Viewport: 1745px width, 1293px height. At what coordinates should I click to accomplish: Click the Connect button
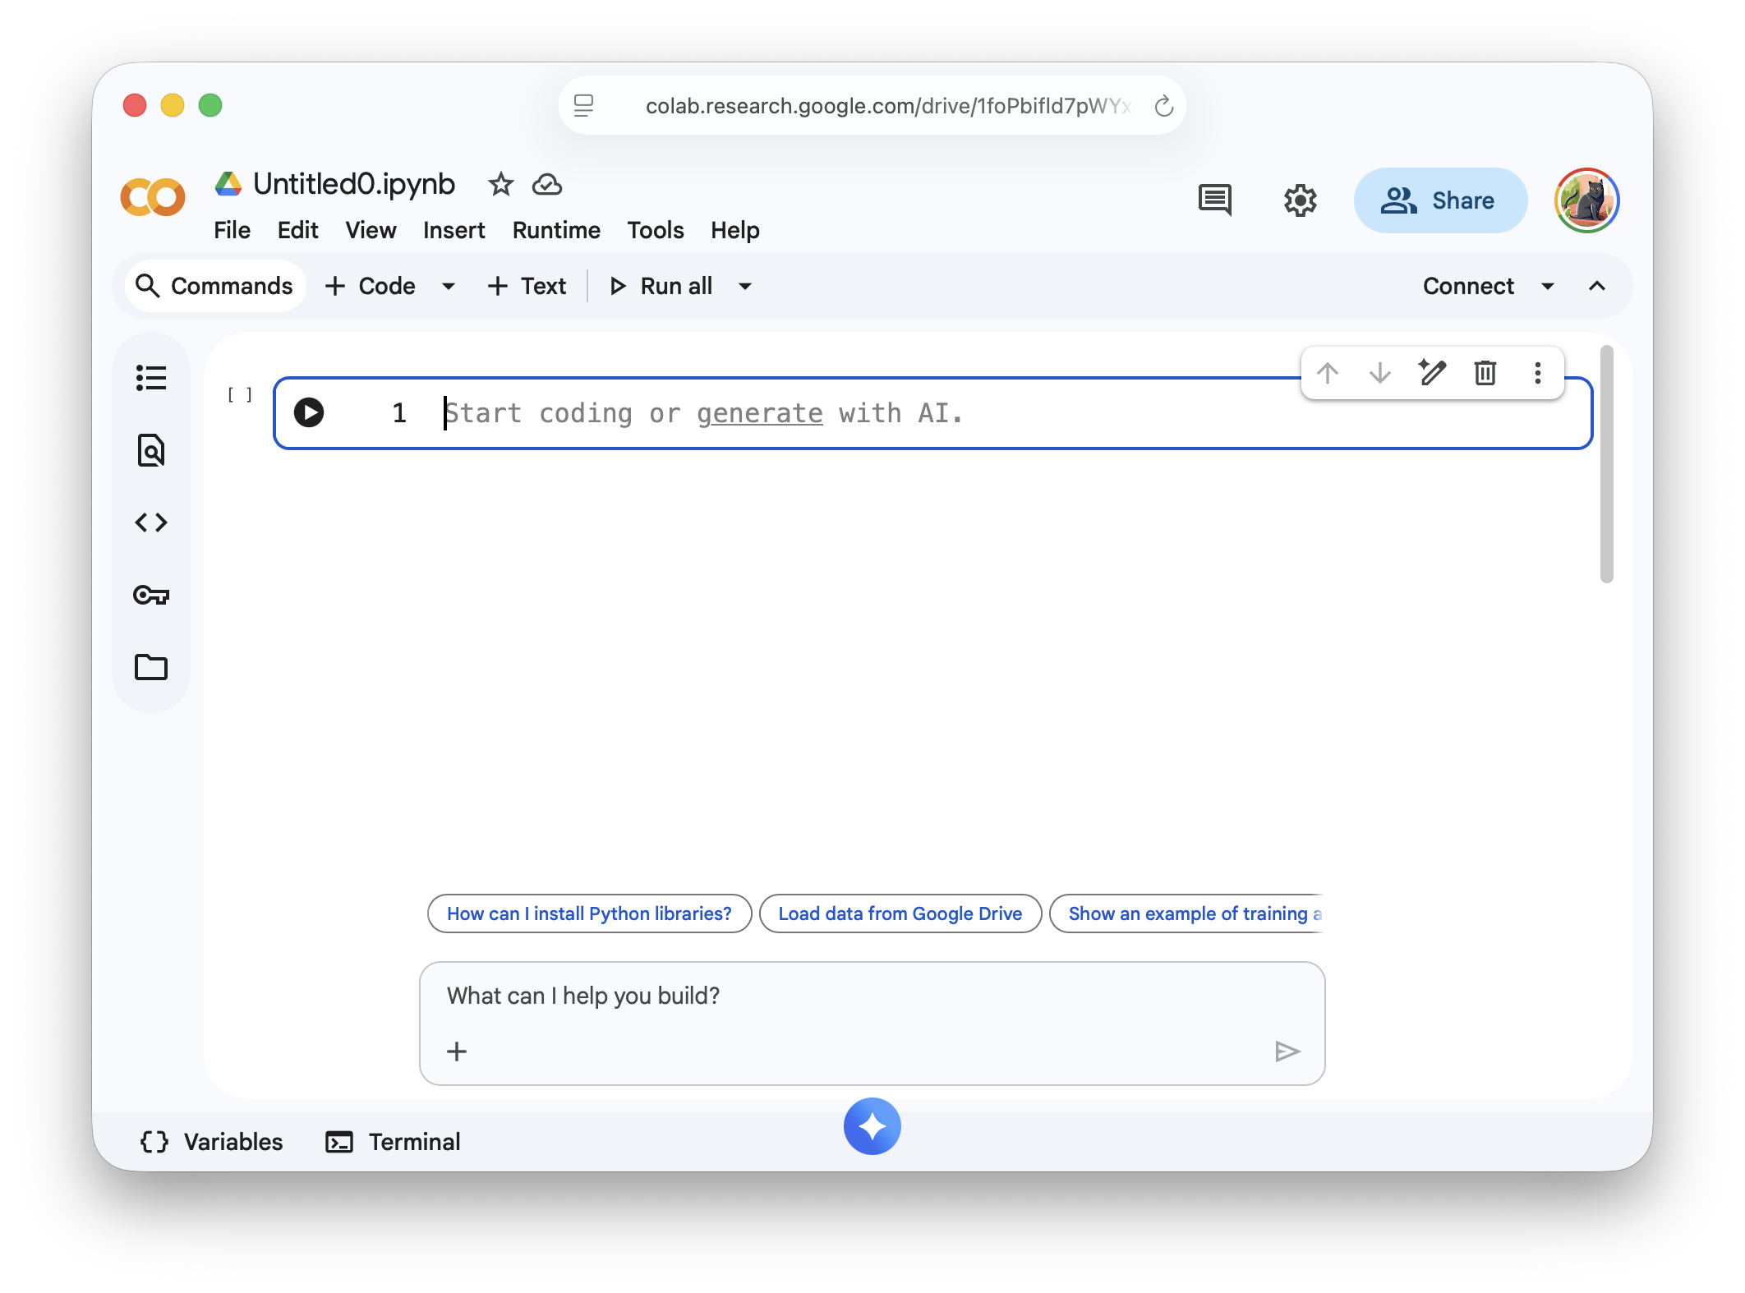click(x=1468, y=286)
